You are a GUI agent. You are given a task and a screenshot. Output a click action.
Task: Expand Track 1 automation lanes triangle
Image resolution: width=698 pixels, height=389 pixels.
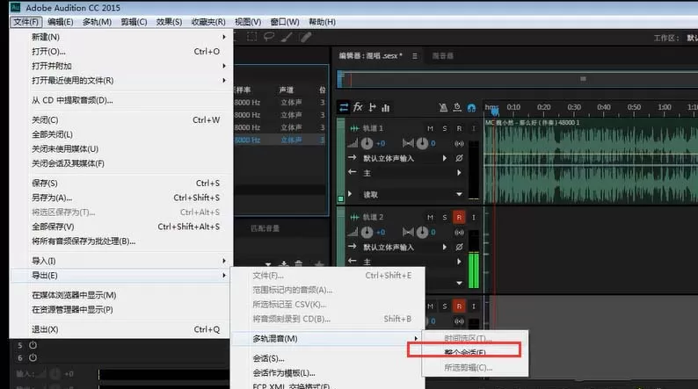351,194
